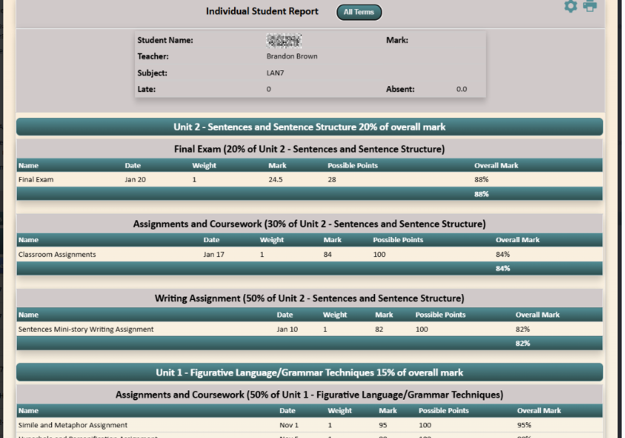Click Unit 2 Assignments and Coursework heading
The height and width of the screenshot is (438, 625).
click(309, 224)
